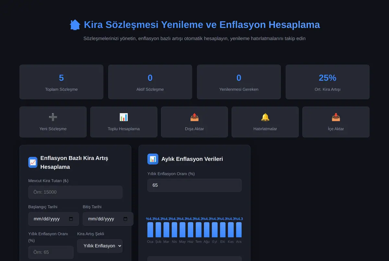
Task: Click the Tem bar in inflation chart
Action: click(x=198, y=230)
